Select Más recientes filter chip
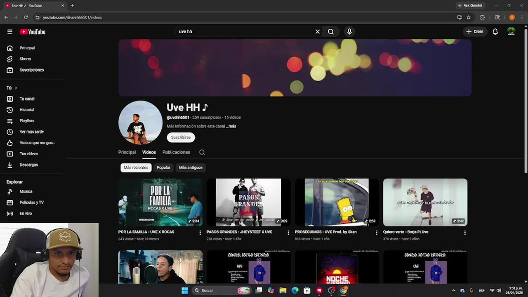This screenshot has height=297, width=528. click(136, 167)
